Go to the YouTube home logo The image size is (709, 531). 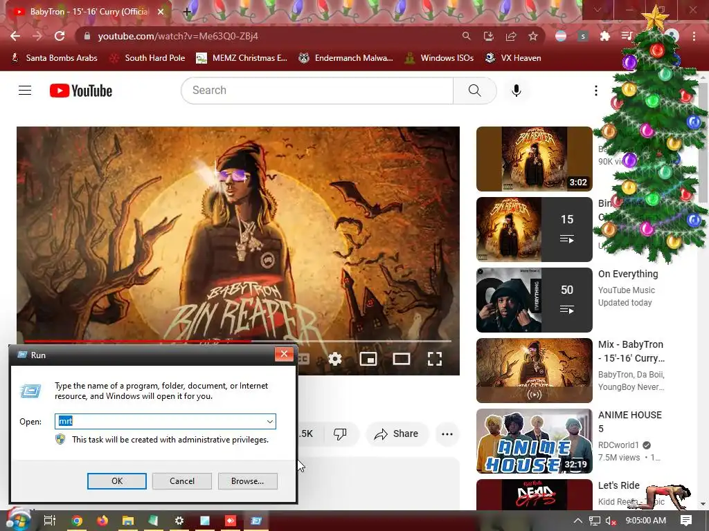pos(81,91)
